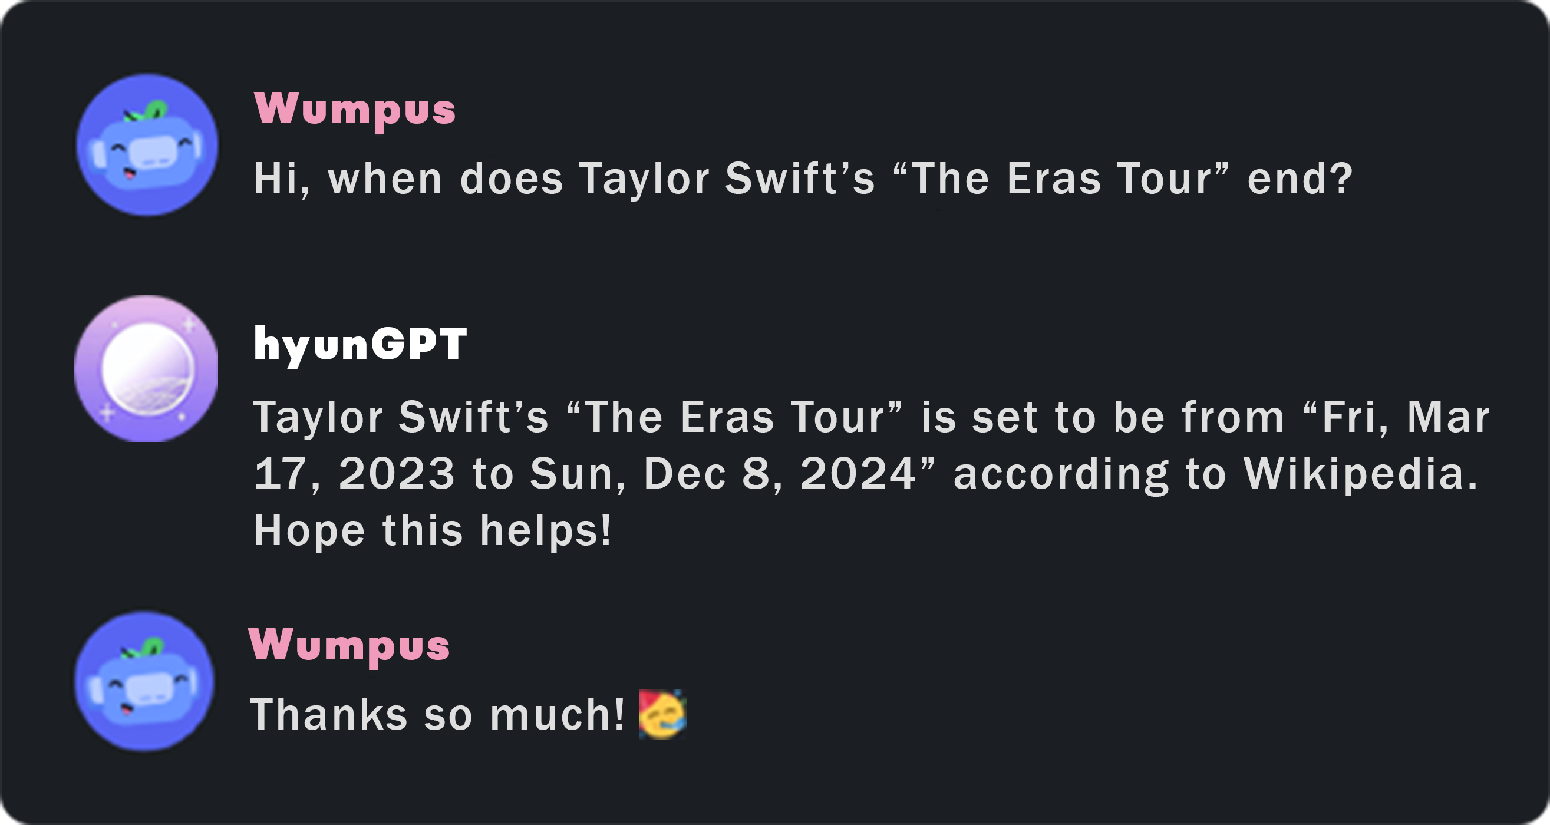
Task: Click the word "end?" in the first message
Action: [x=1300, y=179]
